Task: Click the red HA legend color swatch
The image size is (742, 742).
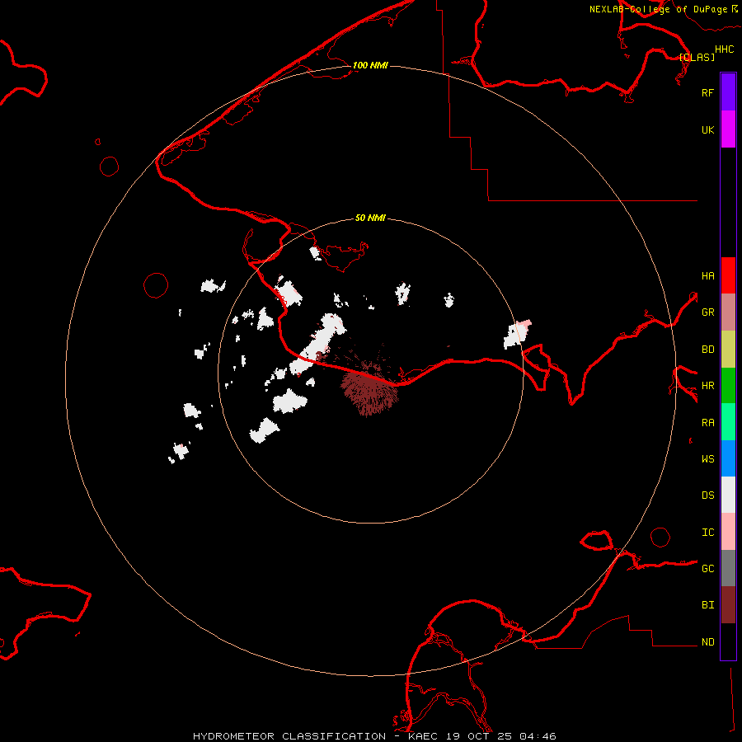Action: (728, 275)
